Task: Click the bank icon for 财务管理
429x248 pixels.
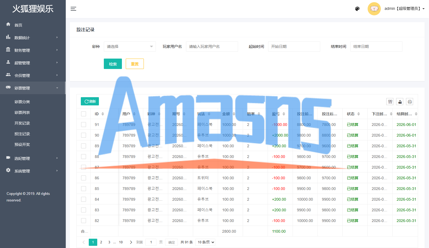Action: pos(8,50)
